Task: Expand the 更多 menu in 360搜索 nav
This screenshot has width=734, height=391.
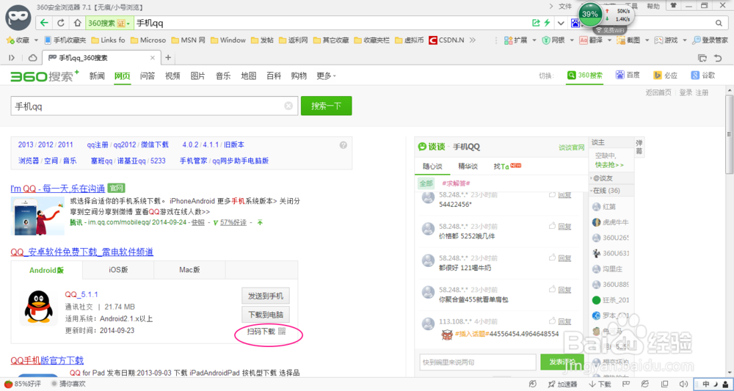Action: pos(327,76)
